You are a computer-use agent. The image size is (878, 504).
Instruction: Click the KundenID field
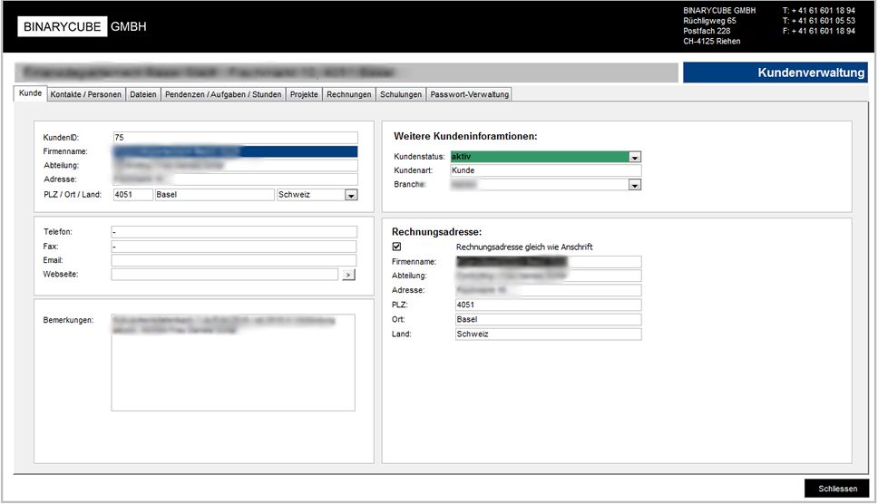234,138
